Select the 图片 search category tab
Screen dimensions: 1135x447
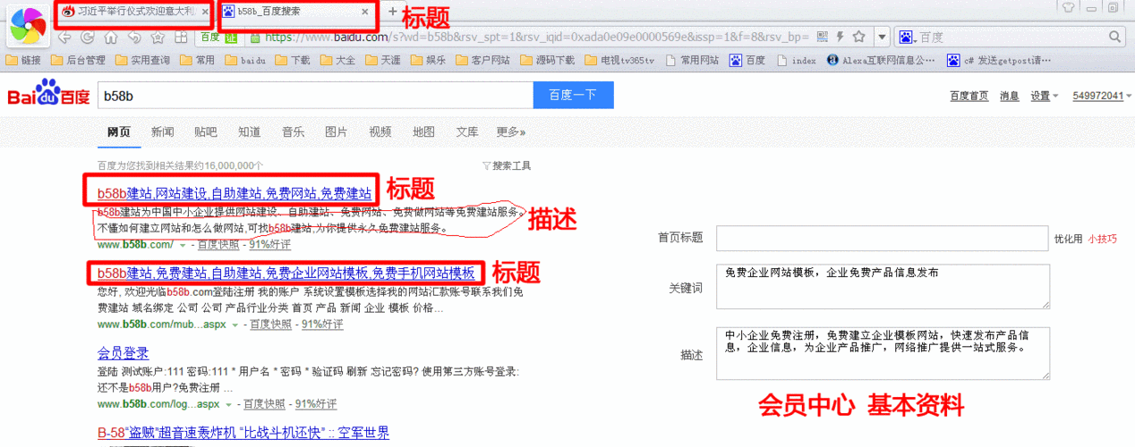337,131
